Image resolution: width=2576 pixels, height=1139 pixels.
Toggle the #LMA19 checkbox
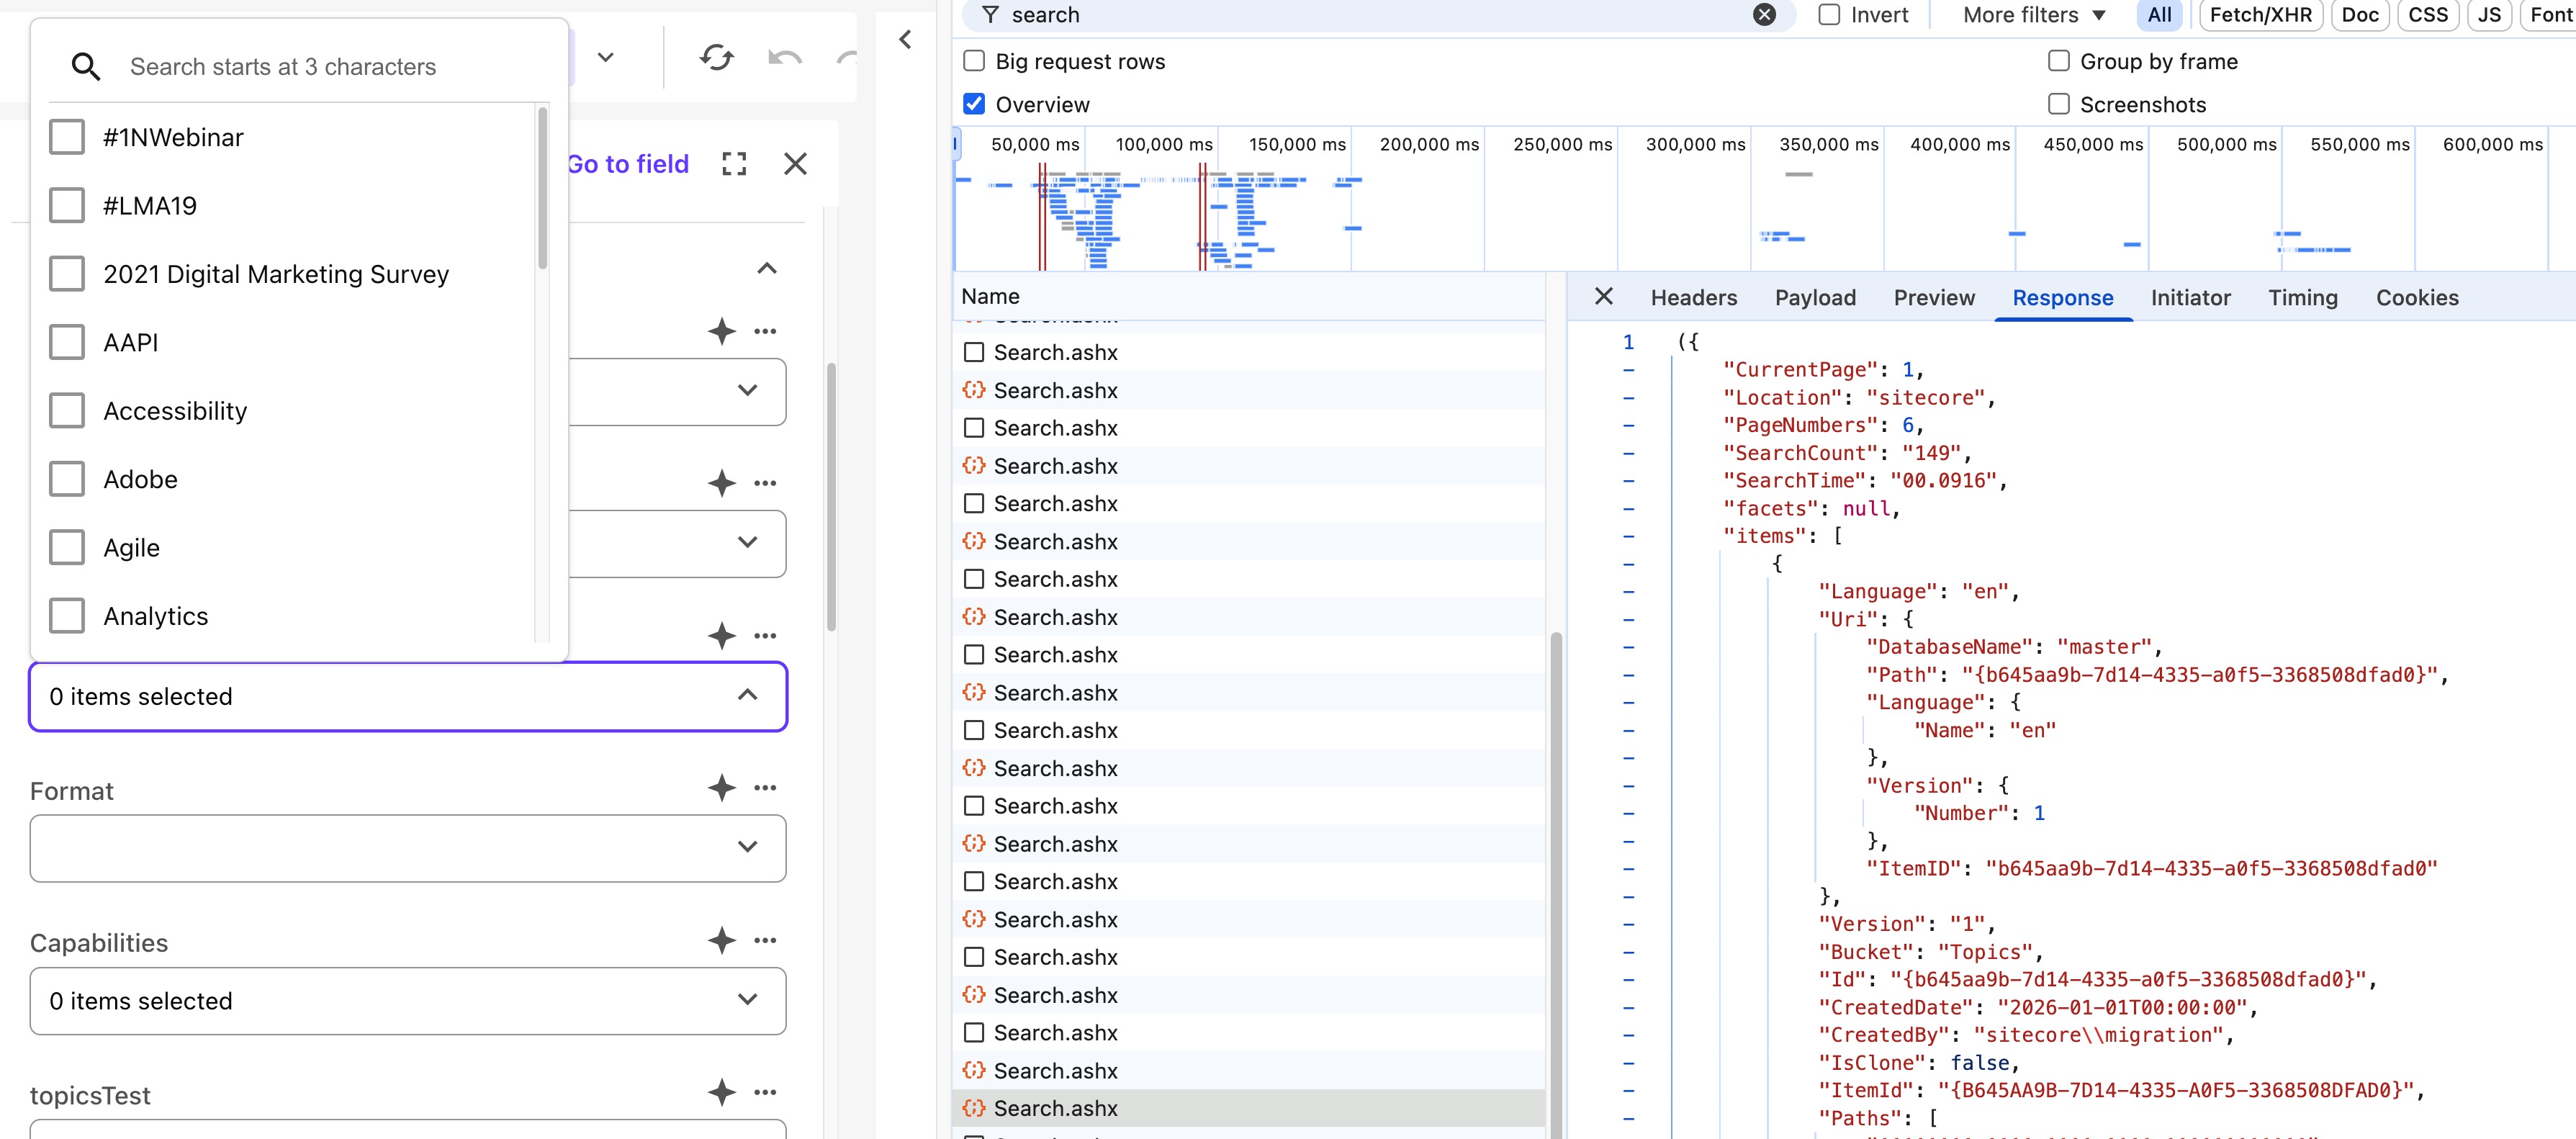pyautogui.click(x=67, y=206)
